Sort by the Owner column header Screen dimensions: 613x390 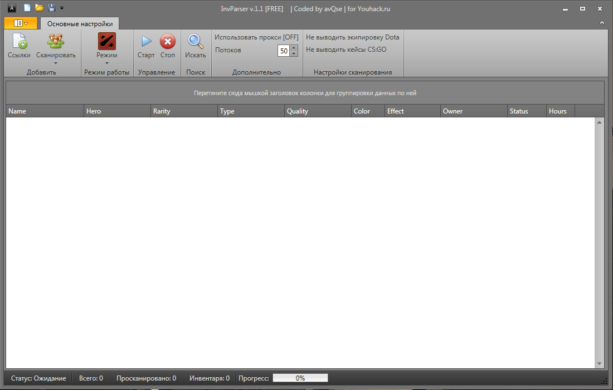[474, 111]
